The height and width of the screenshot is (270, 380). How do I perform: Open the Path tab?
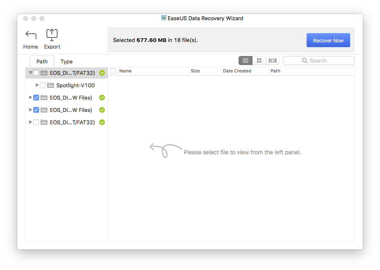(x=42, y=61)
